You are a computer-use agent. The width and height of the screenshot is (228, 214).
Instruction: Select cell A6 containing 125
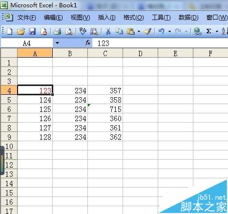[x=35, y=109]
